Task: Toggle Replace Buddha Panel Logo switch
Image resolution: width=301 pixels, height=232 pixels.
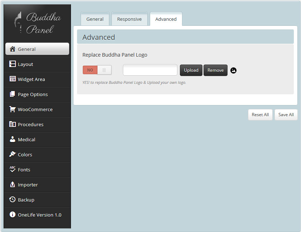Action: pyautogui.click(x=97, y=70)
